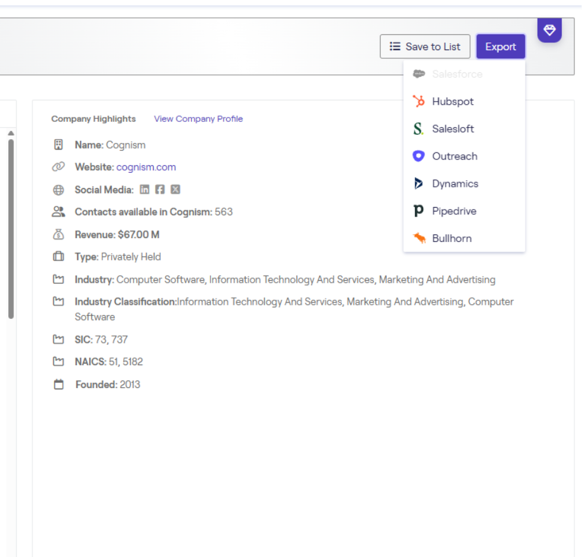
Task: Click the Salesloft logo icon
Action: (x=418, y=129)
